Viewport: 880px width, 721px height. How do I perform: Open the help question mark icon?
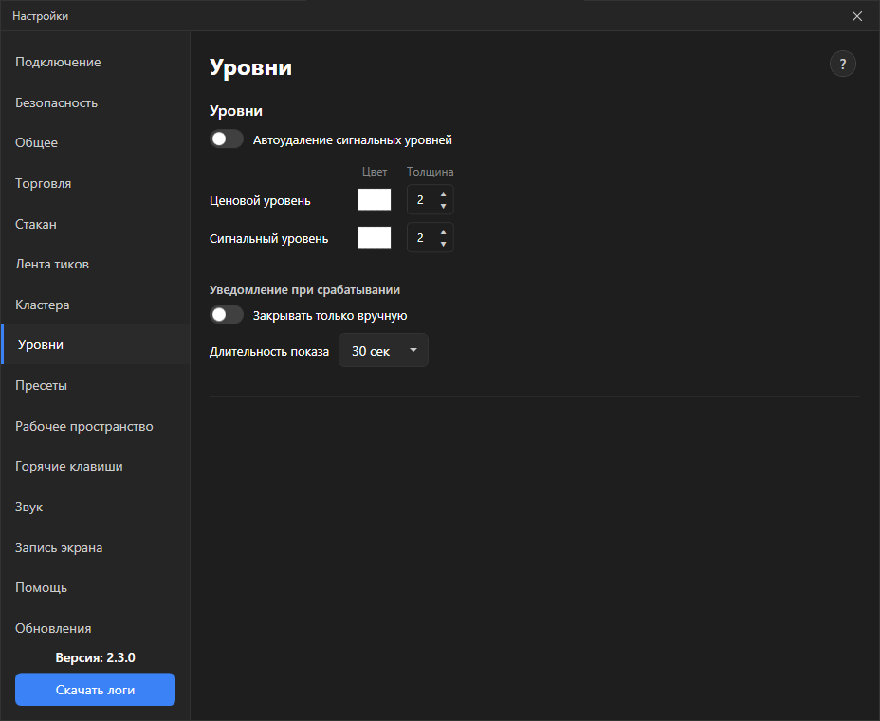[x=842, y=64]
